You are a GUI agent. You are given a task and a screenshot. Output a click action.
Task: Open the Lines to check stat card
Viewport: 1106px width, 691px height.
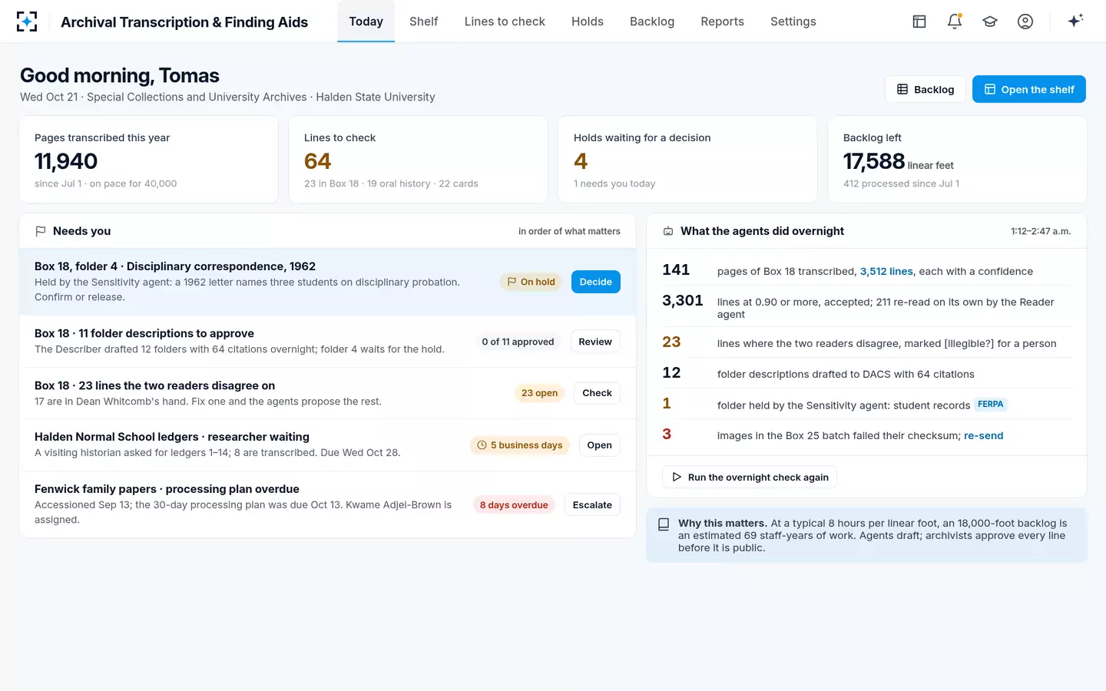pos(418,160)
